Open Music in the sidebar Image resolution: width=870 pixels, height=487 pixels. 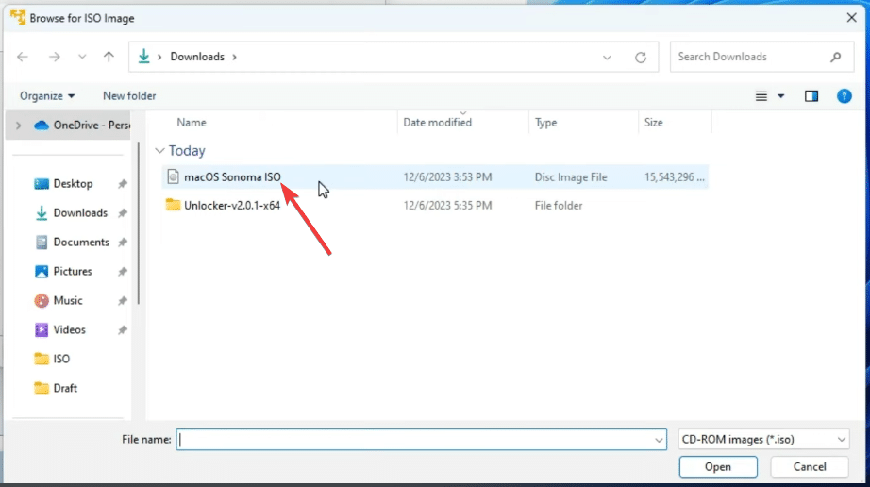click(68, 301)
